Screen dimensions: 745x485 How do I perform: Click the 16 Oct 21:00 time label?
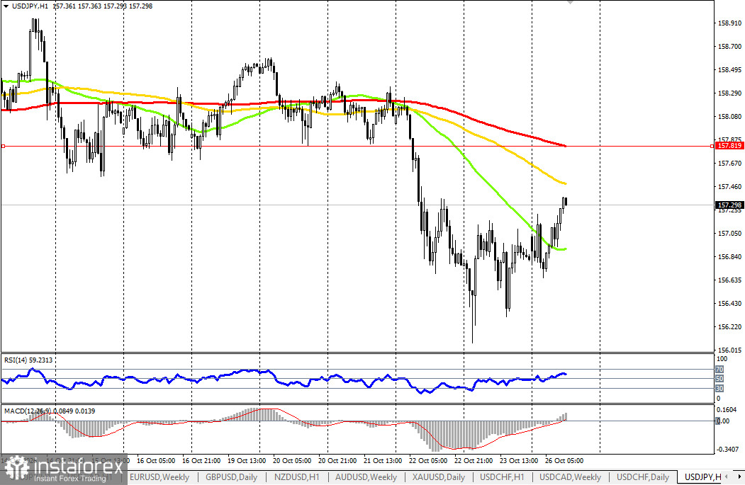(201, 460)
